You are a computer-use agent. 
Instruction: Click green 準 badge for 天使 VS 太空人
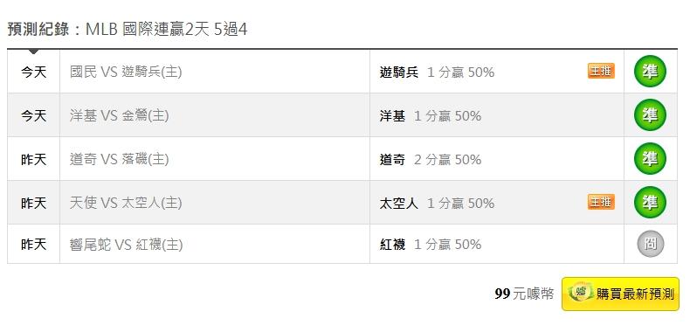pos(650,202)
